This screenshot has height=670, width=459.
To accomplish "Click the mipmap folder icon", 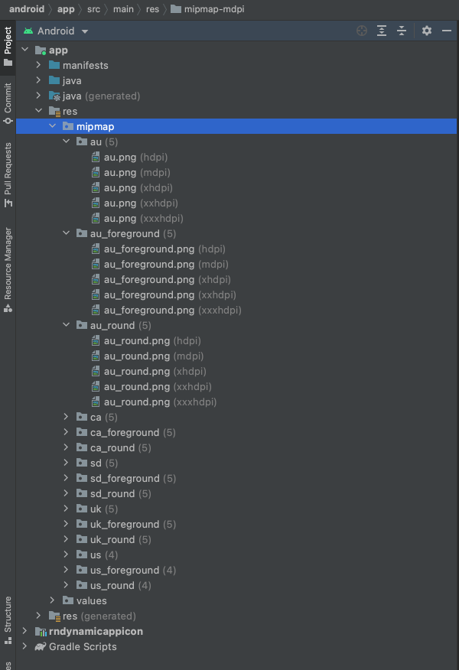I will tap(68, 126).
